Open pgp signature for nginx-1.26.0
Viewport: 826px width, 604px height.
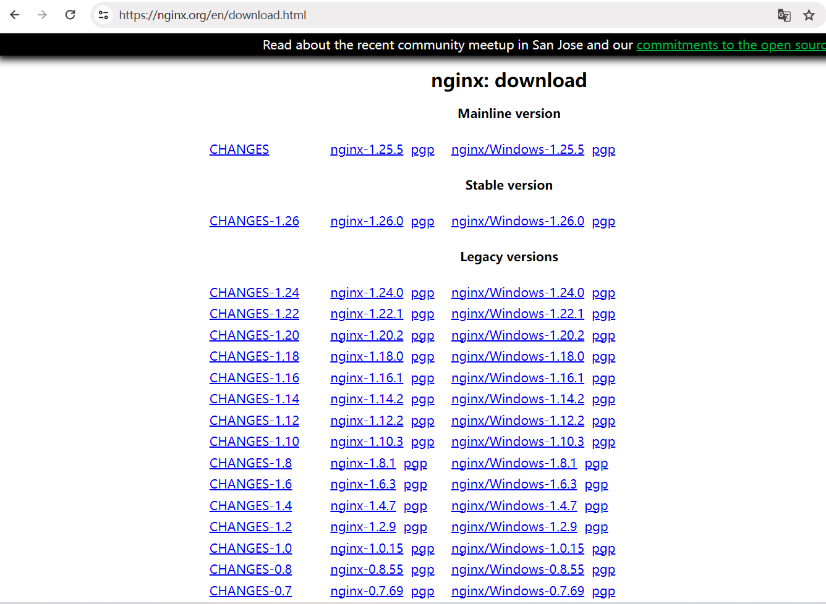click(x=423, y=222)
